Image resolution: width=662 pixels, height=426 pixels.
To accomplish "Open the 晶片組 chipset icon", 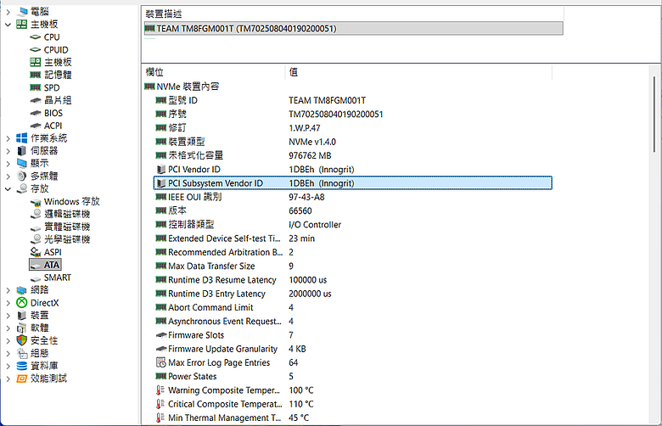I will (36, 100).
